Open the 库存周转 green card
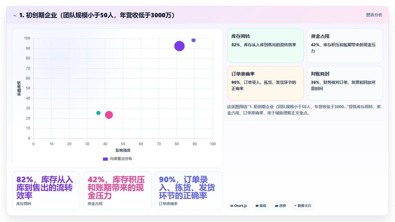Image resolution: width=395 pixels, height=222 pixels. click(x=265, y=46)
